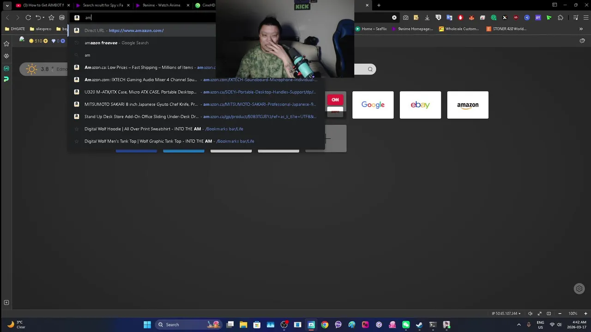Open the uBlock Origin shield extension
This screenshot has height=332, width=591.
(516, 18)
